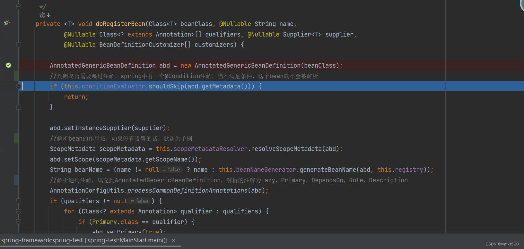Click the 'return;' statement
Image resolution: width=524 pixels, height=249 pixels.
click(x=76, y=97)
